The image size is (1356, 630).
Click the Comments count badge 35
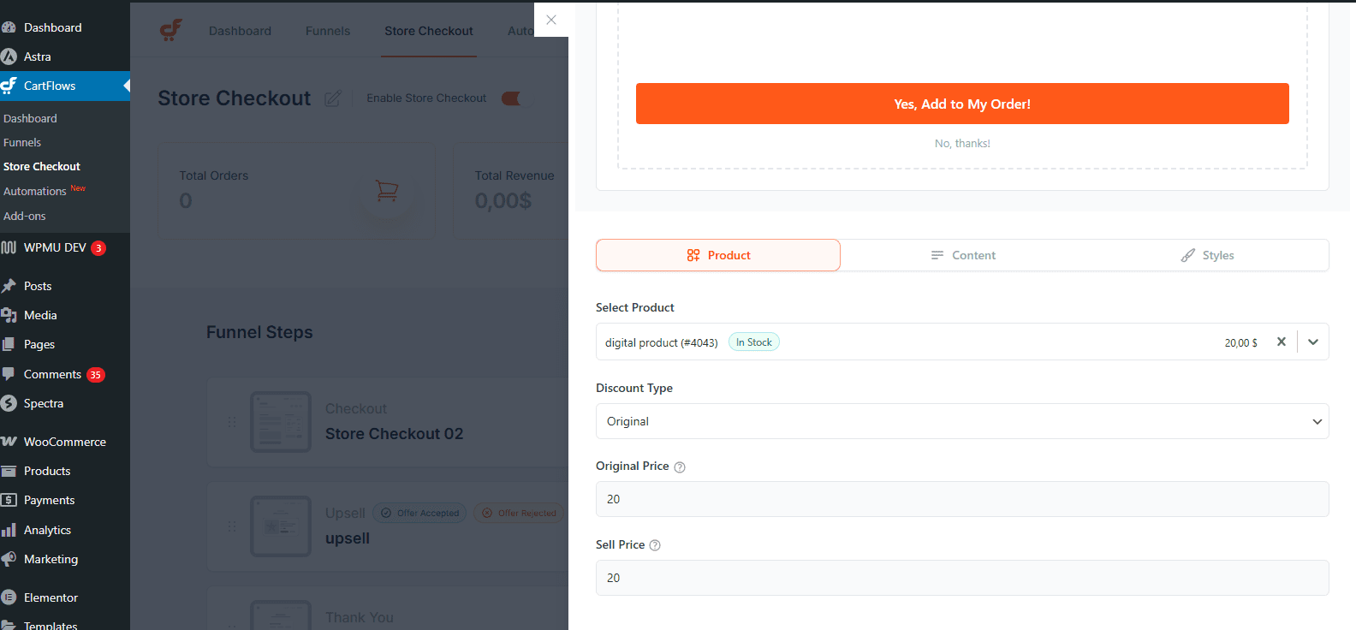point(96,375)
